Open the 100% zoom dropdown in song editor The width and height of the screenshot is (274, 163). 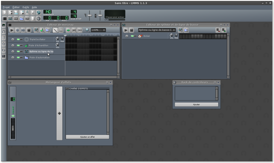[98, 30]
